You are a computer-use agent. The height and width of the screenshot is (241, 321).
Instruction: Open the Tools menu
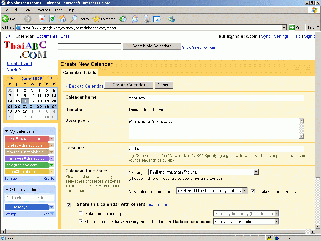(x=59, y=10)
